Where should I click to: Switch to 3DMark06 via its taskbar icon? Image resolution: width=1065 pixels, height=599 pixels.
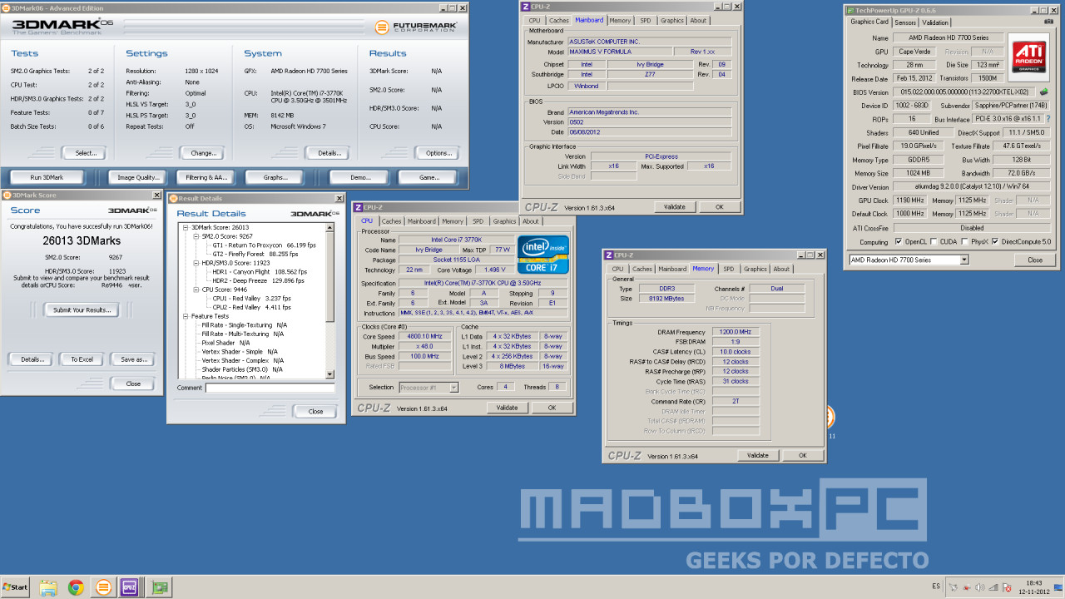(x=102, y=587)
